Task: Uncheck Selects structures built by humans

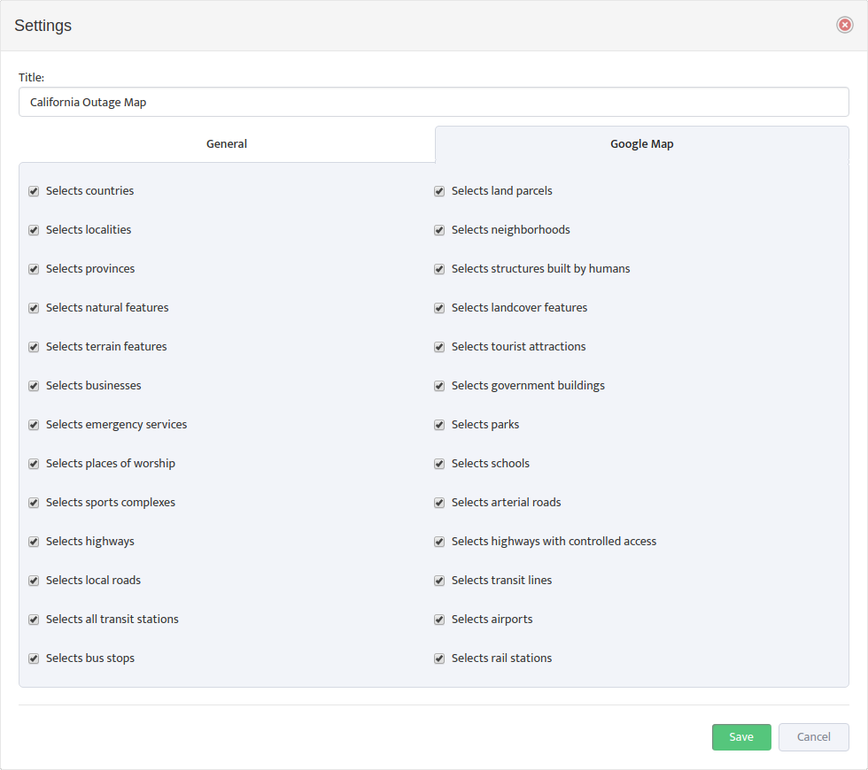Action: (439, 269)
